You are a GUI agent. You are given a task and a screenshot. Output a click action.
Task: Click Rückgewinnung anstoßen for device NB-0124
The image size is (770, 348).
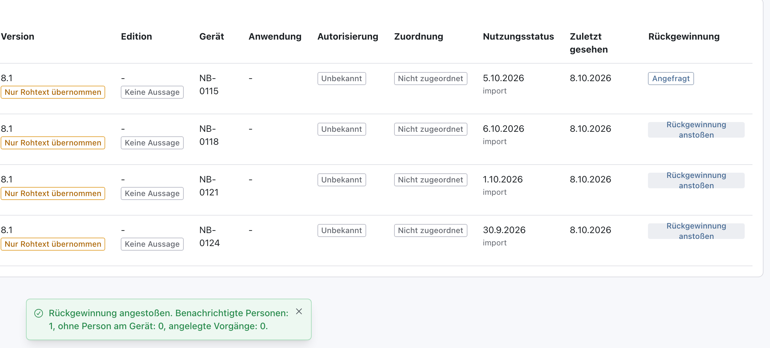point(696,231)
